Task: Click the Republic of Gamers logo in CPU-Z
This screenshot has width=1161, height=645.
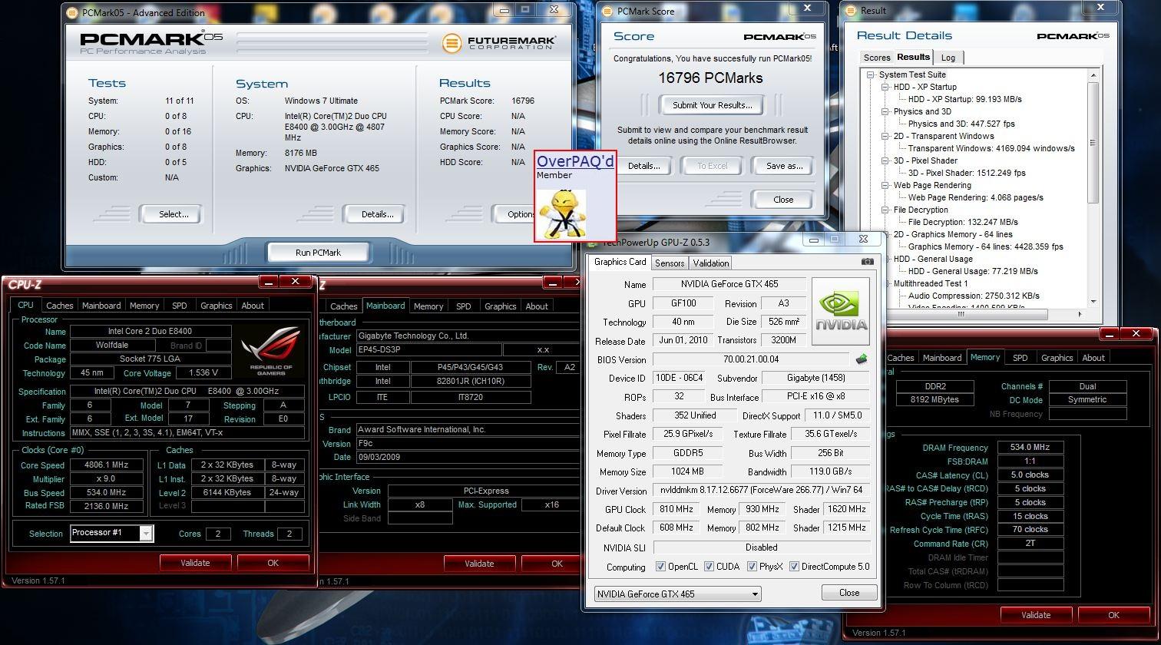Action: click(x=270, y=352)
